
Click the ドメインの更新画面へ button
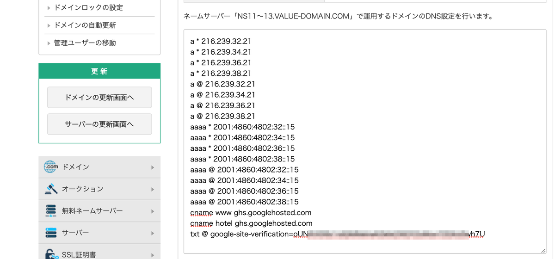pos(99,98)
